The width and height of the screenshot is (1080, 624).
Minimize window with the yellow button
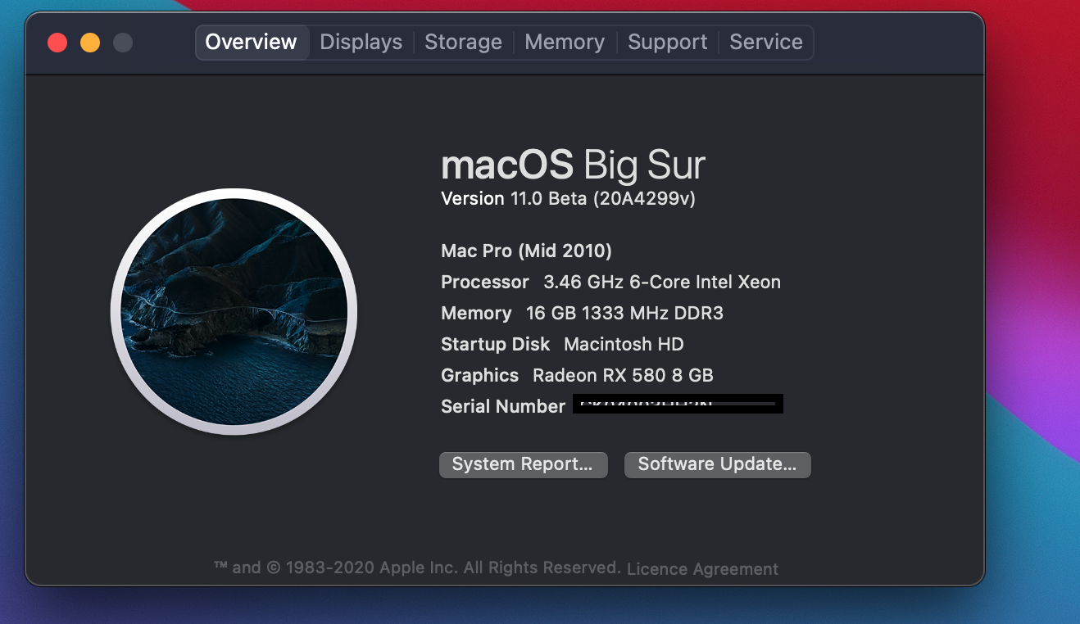[90, 43]
